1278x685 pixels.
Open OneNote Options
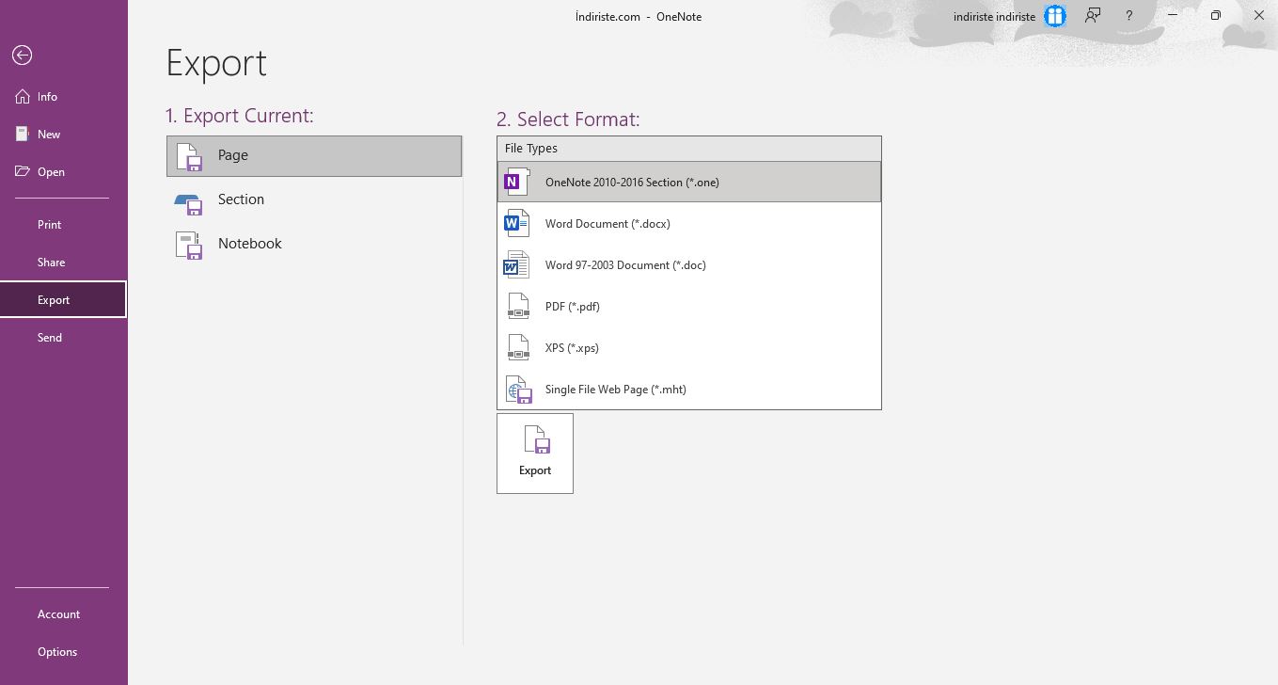pyautogui.click(x=63, y=652)
